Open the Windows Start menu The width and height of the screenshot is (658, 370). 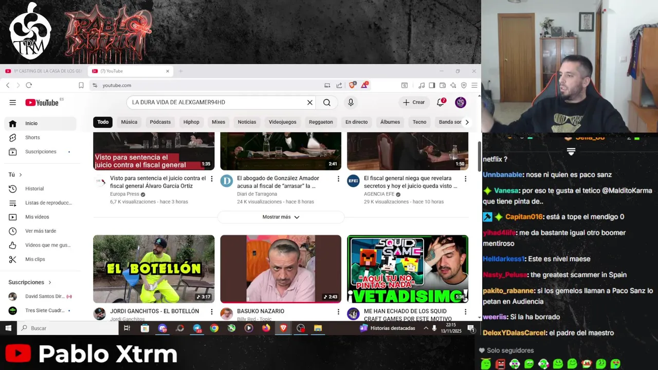coord(8,328)
